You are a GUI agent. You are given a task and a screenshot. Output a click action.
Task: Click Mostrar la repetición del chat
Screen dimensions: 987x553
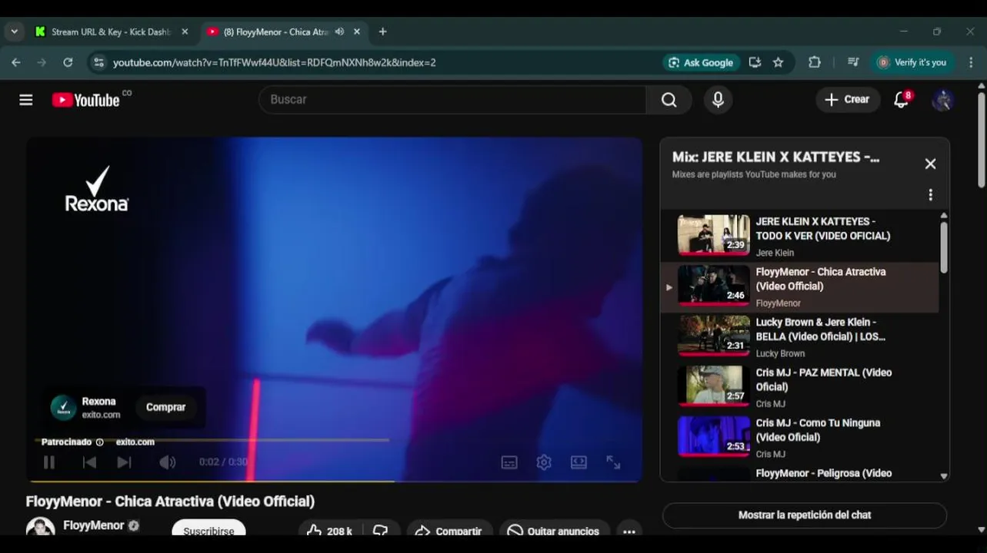[805, 515]
